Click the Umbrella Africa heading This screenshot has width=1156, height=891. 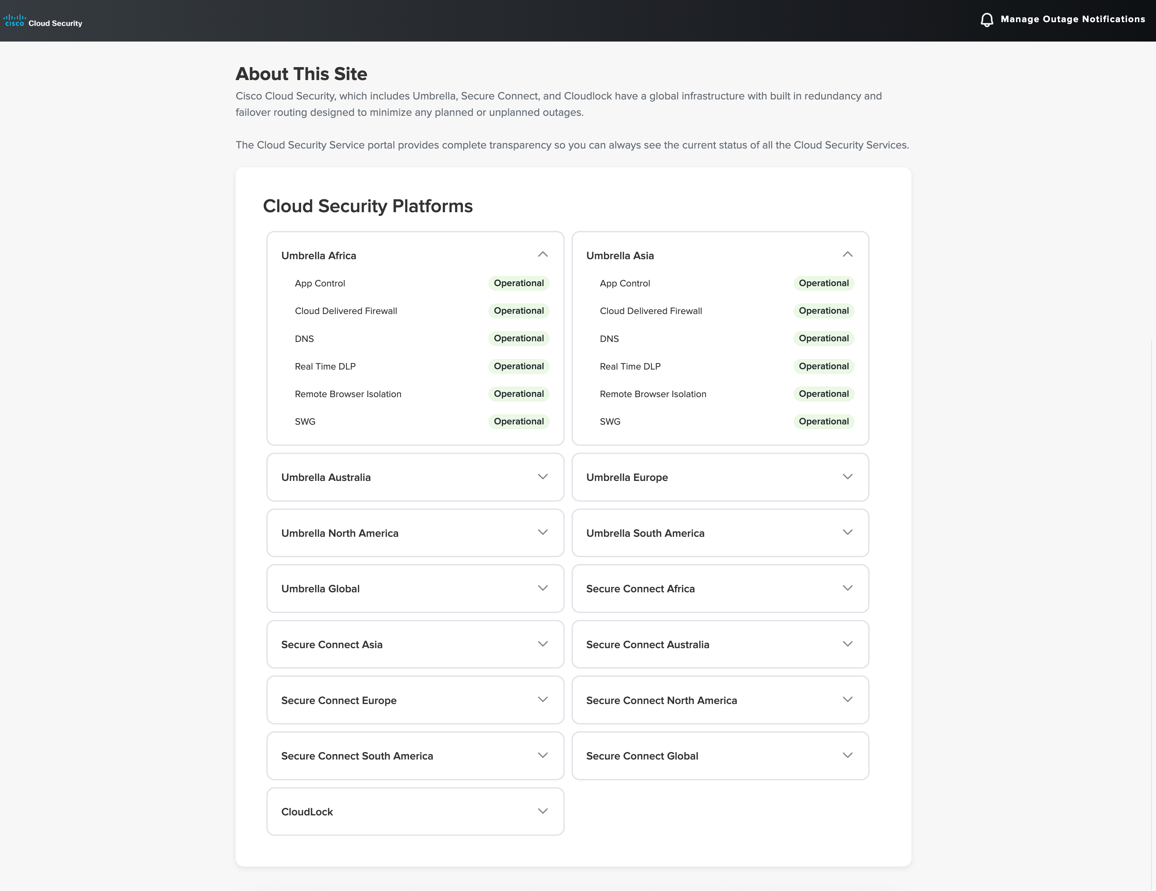click(x=319, y=256)
